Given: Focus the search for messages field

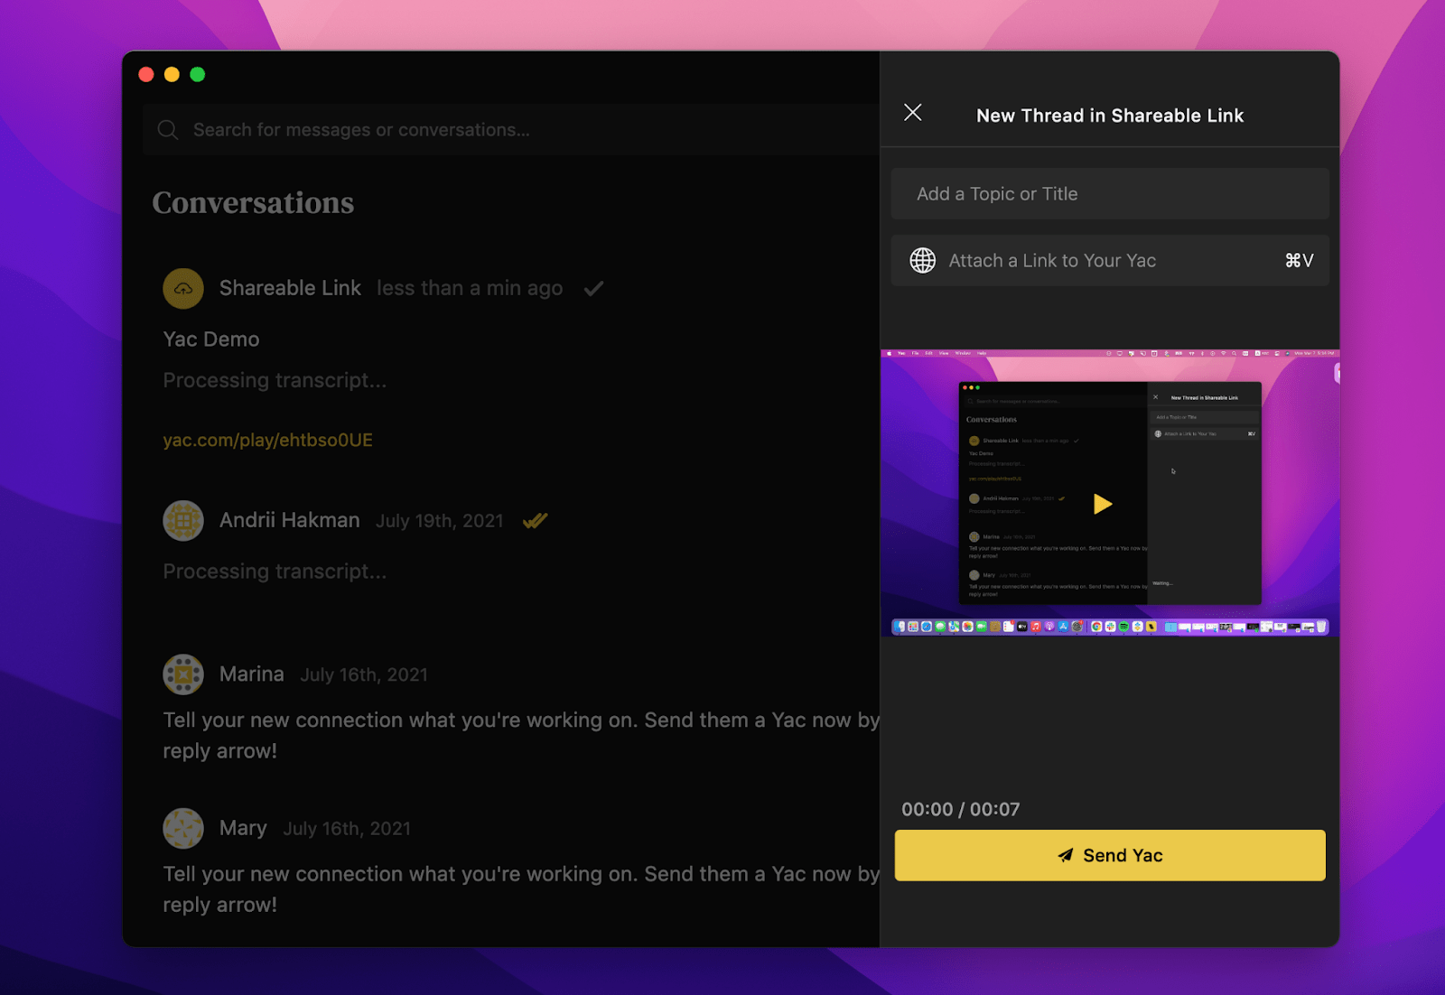Looking at the screenshot, I should pos(511,130).
